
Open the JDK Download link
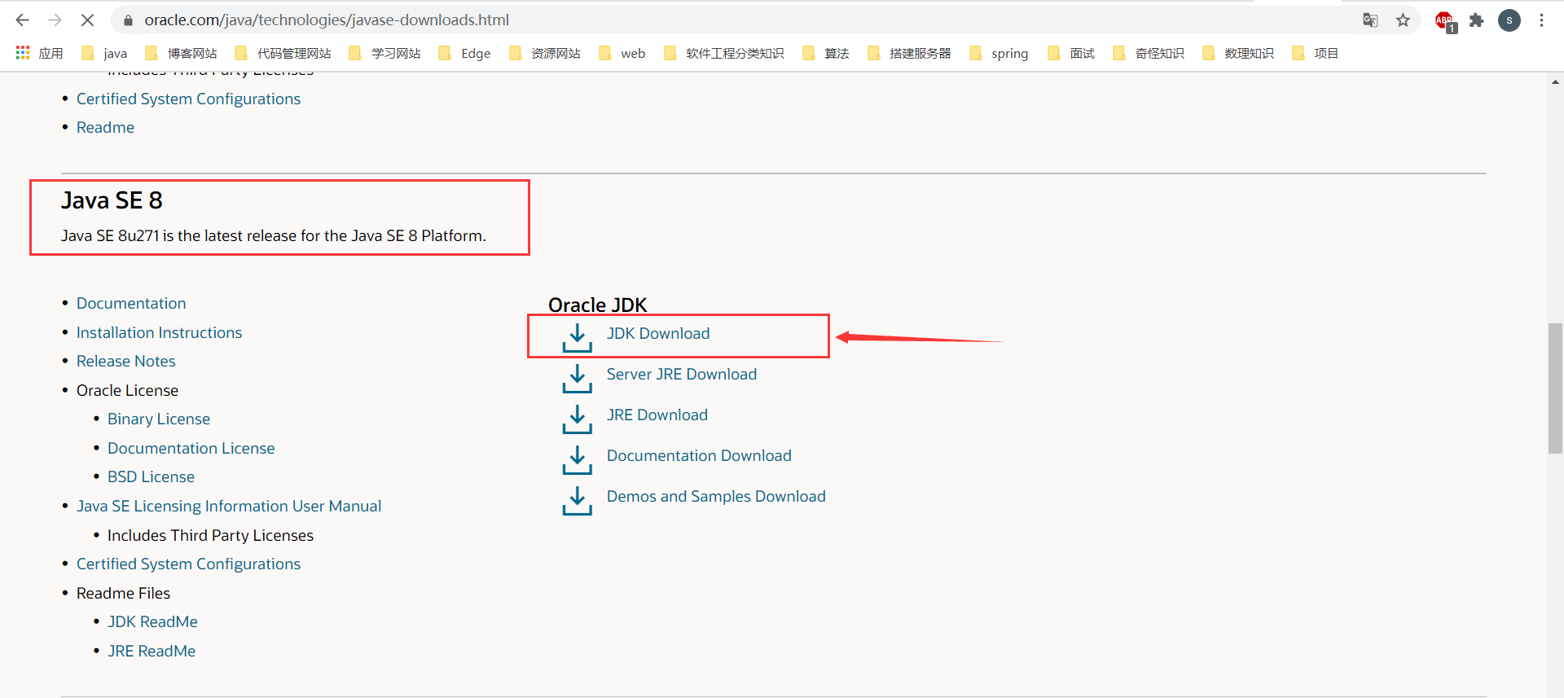click(x=658, y=333)
